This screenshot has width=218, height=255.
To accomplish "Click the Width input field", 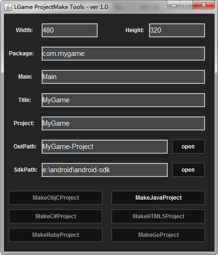I will 70,30.
